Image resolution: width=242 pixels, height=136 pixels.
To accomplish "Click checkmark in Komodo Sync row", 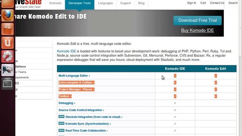I will 175,124.
